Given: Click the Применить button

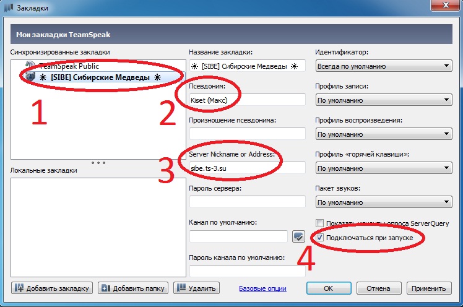Looking at the screenshot, I should pos(429,288).
